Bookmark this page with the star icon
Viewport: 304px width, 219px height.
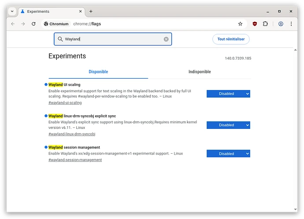pos(240,24)
